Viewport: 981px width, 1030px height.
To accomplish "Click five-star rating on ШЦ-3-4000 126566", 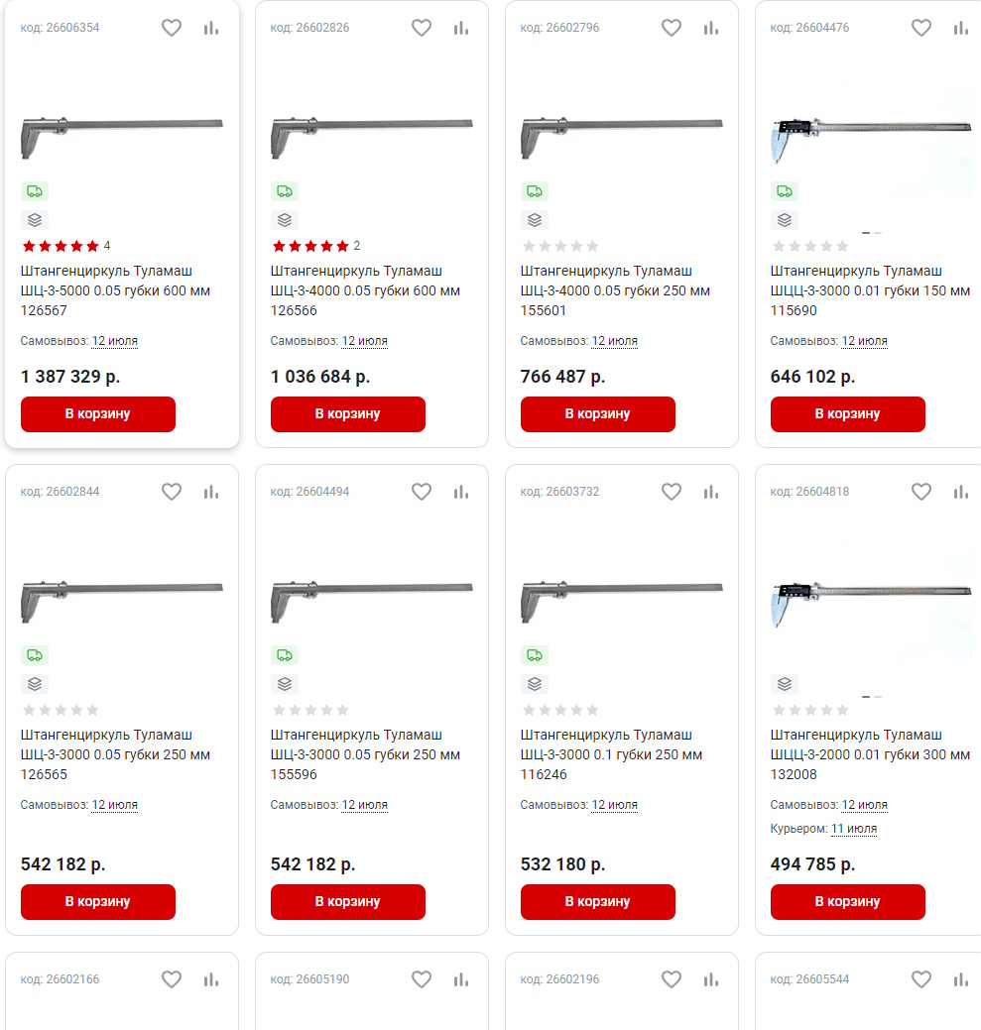I will [x=310, y=246].
